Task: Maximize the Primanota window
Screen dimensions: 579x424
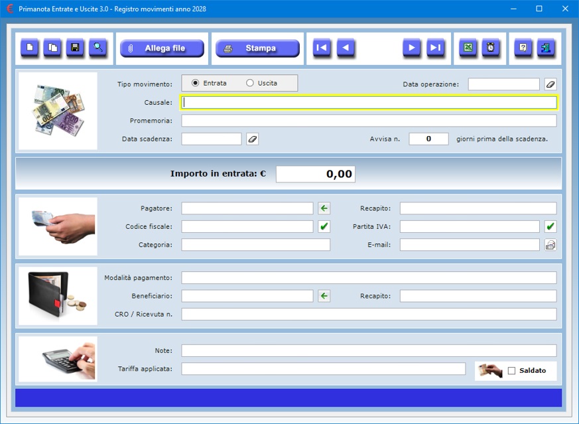Action: click(x=539, y=9)
